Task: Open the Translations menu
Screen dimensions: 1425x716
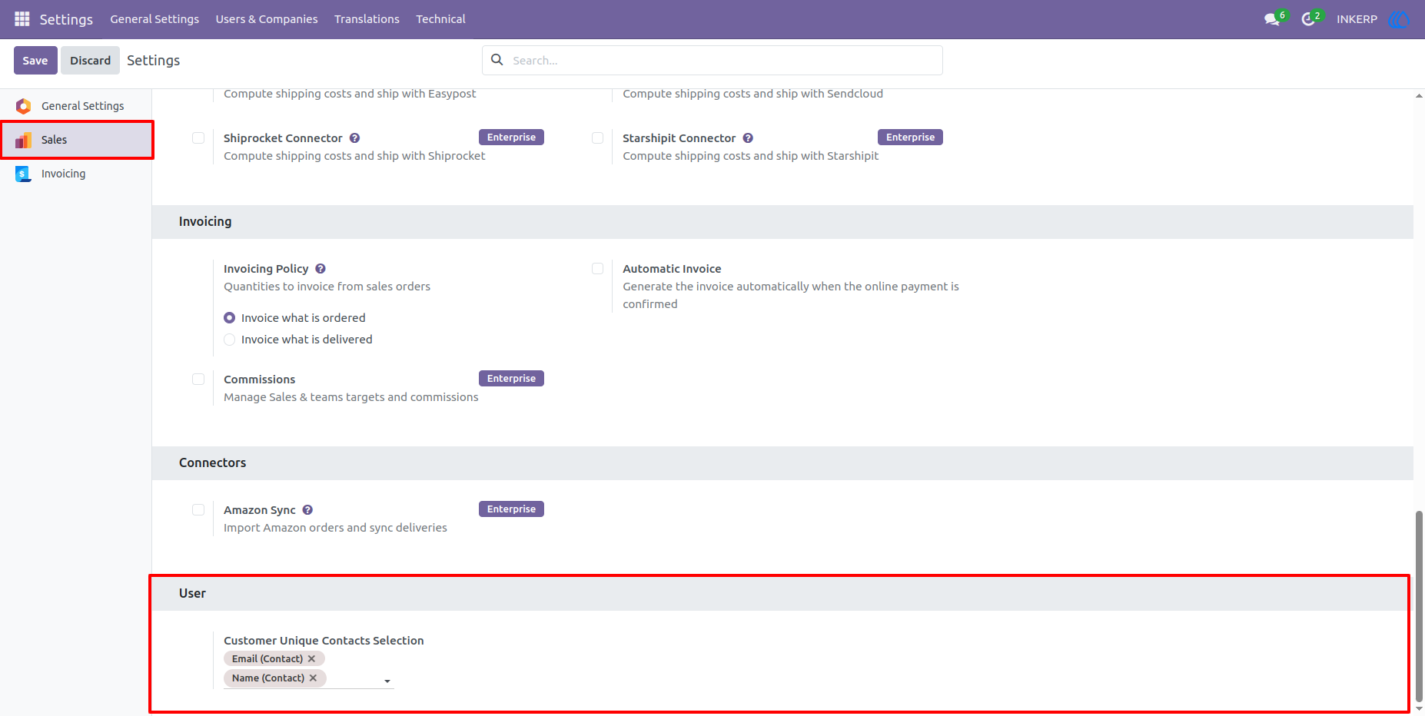Action: (x=367, y=19)
